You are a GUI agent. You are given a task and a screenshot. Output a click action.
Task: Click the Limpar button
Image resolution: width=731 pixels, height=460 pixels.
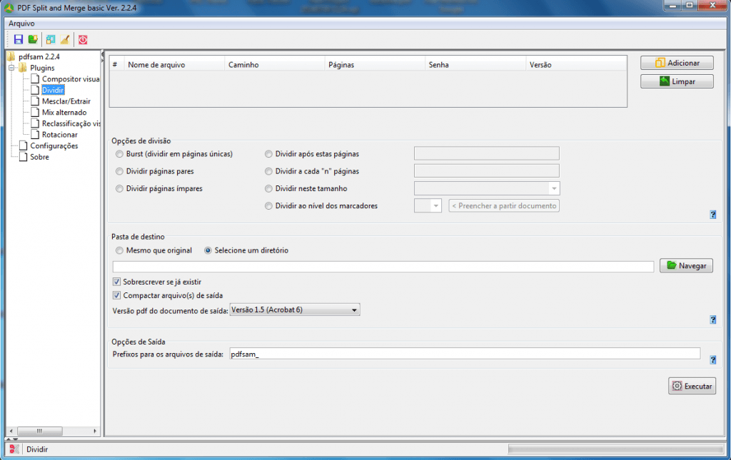point(677,81)
